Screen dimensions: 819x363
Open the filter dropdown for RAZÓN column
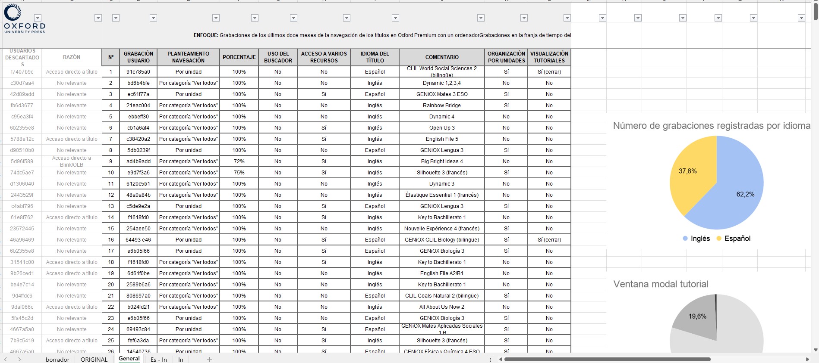click(98, 18)
